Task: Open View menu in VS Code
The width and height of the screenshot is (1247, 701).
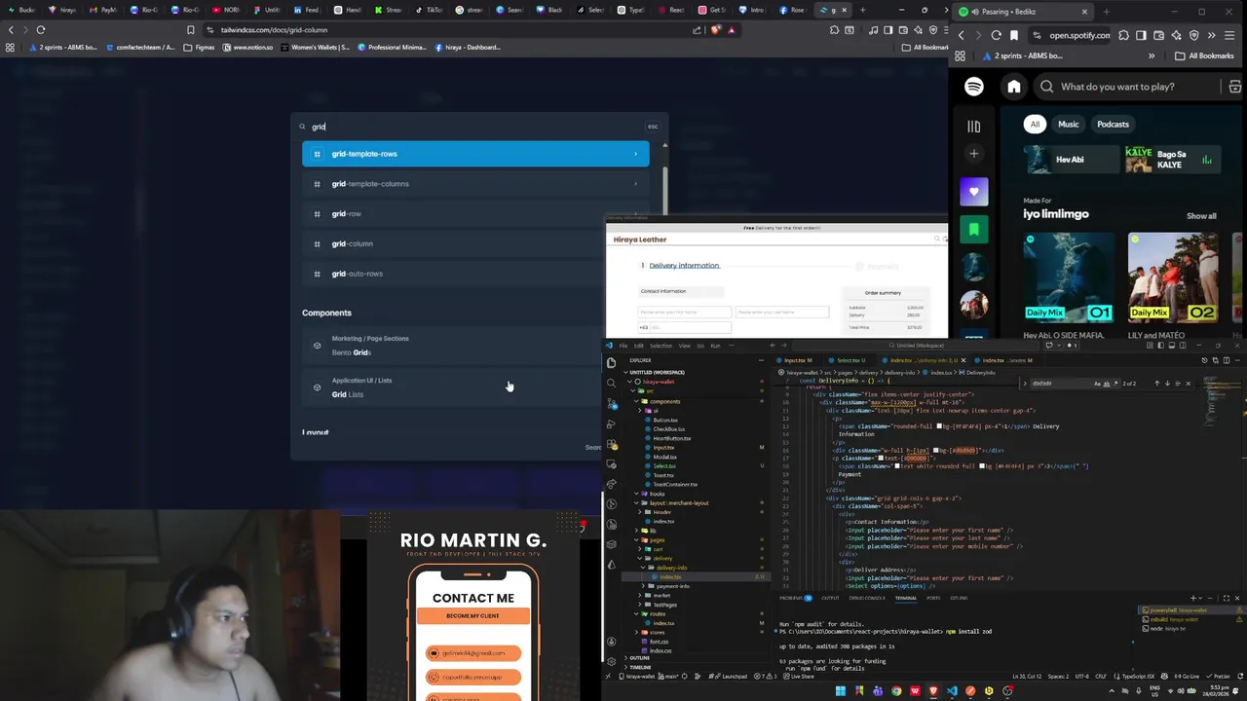Action: pyautogui.click(x=684, y=346)
